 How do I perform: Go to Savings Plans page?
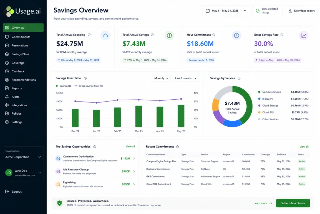[23, 54]
